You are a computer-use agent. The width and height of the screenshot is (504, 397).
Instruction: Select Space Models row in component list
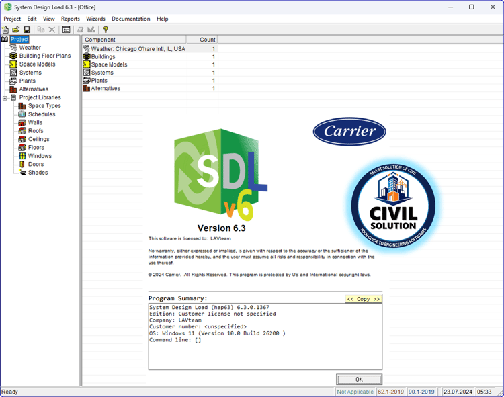pyautogui.click(x=150, y=64)
